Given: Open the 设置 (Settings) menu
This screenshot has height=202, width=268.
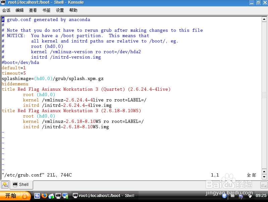Looking at the screenshot, I should pos(60,10).
